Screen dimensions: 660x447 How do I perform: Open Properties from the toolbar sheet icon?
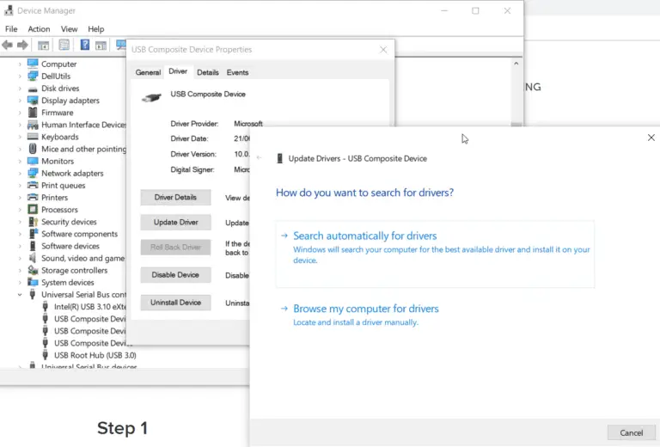click(64, 45)
